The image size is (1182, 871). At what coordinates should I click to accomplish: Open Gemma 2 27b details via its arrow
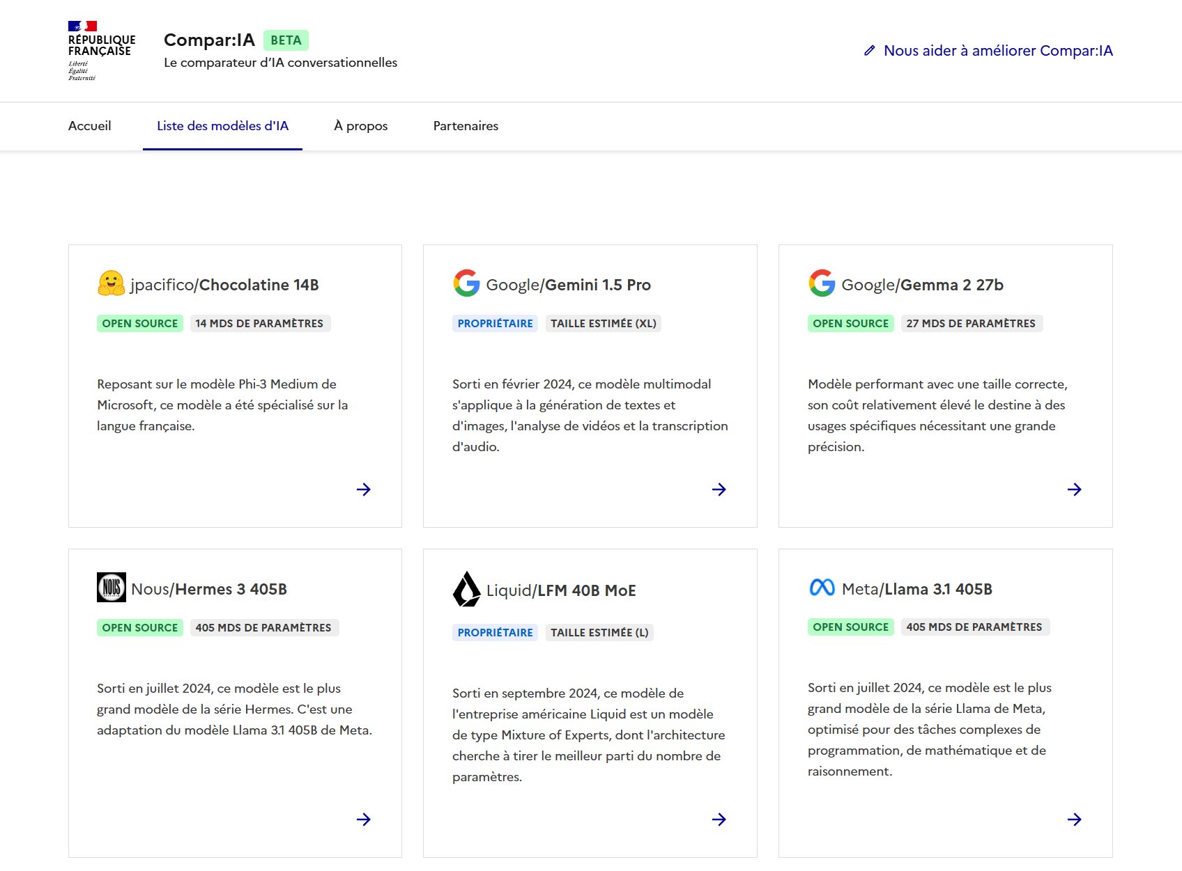[x=1074, y=489]
